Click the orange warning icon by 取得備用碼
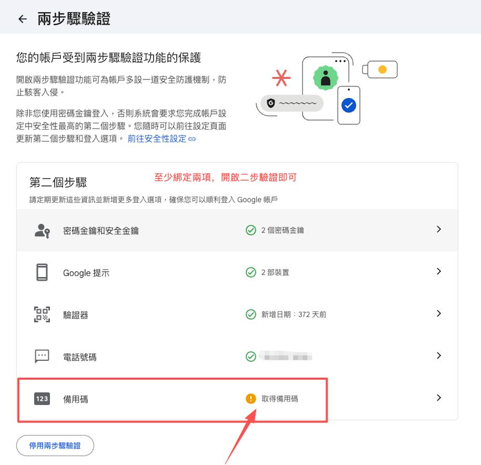Screen dimensions: 481x465 [x=251, y=399]
